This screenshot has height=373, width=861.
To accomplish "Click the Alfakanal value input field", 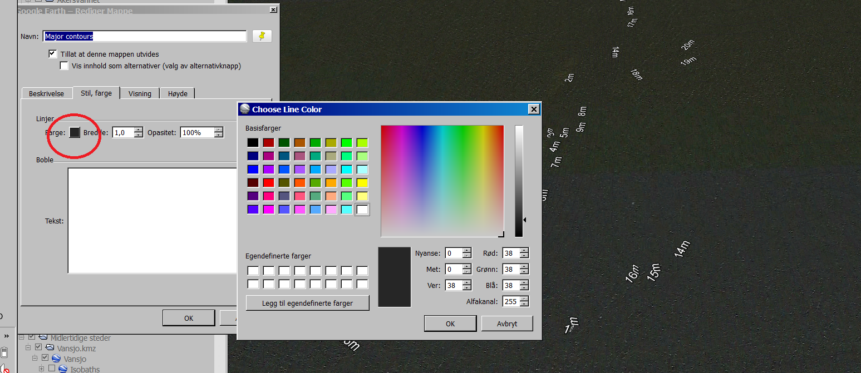I will 511,301.
